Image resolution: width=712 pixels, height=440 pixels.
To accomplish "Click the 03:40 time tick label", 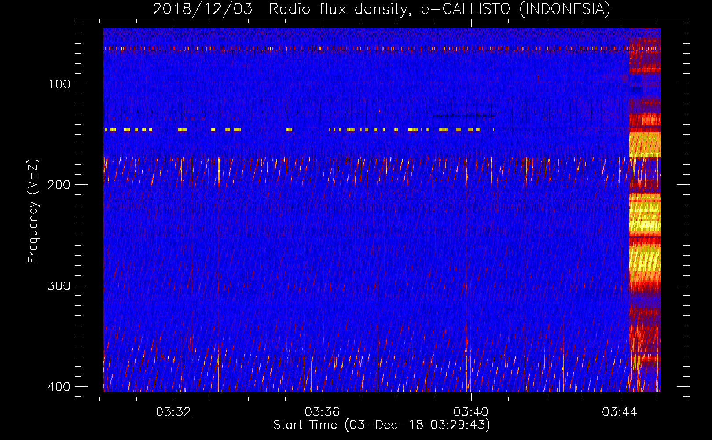I will point(471,412).
